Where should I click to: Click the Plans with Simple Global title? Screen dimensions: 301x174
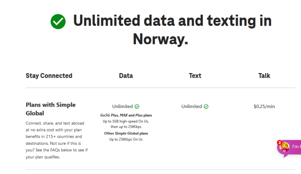pyautogui.click(x=51, y=109)
